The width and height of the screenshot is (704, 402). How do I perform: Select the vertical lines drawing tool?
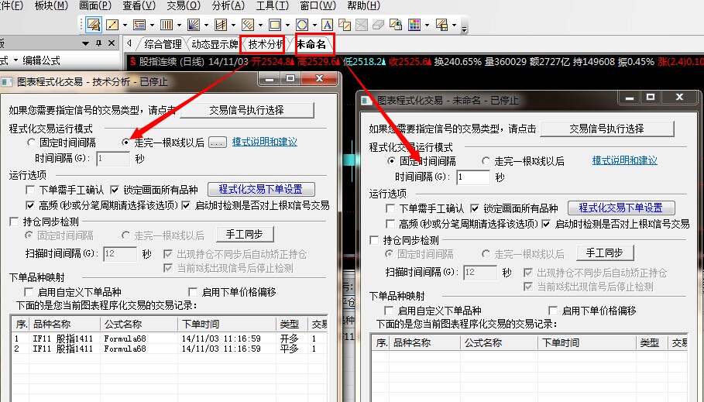pos(166,25)
